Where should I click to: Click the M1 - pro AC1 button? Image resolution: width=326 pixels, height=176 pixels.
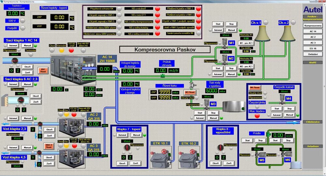click(246, 43)
